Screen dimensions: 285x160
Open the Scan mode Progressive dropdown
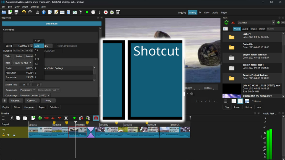coord(27,90)
